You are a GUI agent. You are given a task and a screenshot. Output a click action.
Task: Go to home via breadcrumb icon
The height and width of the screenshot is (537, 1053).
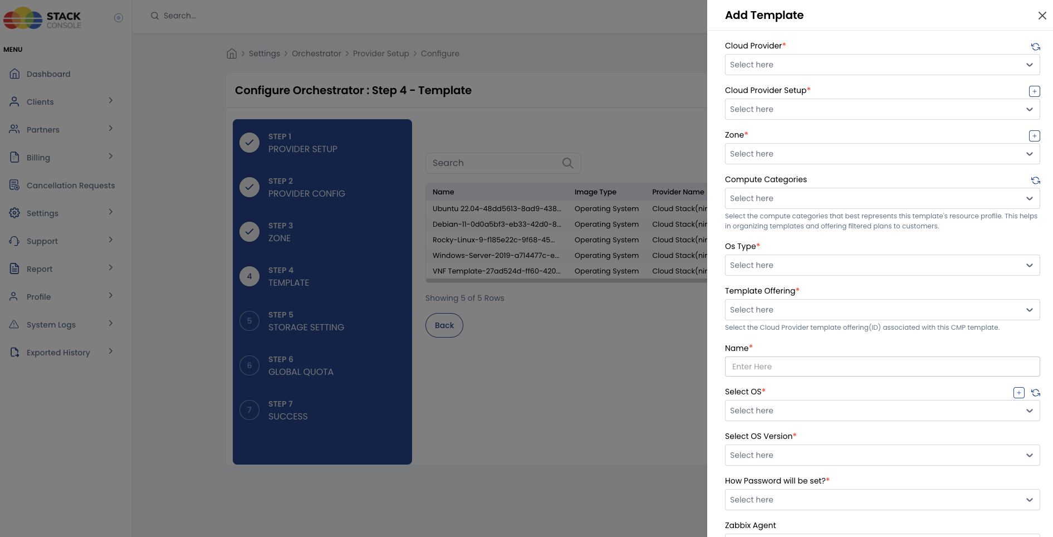tap(232, 53)
